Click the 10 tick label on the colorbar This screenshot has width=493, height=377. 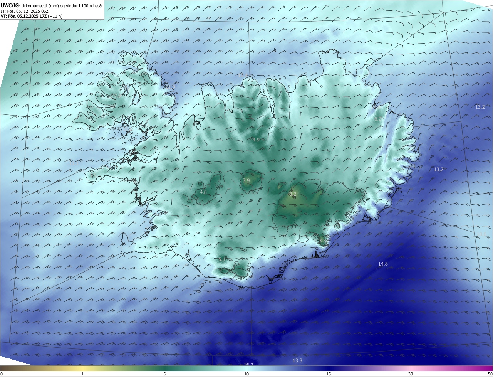pyautogui.click(x=246, y=374)
